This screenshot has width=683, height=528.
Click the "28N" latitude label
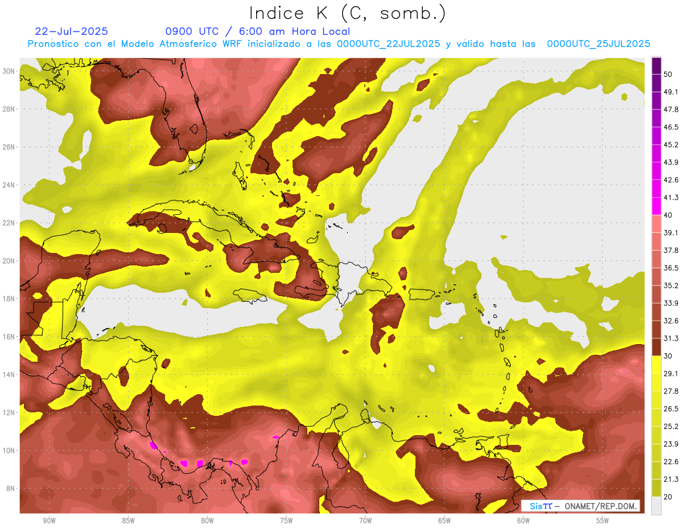tap(9, 109)
